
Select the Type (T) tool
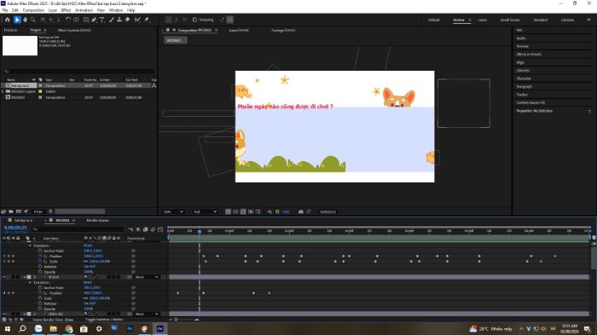(x=102, y=20)
